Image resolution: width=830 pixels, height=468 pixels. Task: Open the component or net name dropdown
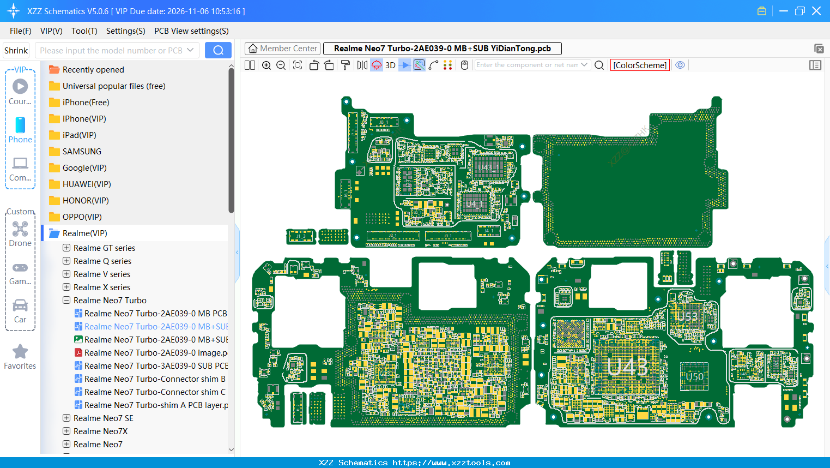pos(585,65)
